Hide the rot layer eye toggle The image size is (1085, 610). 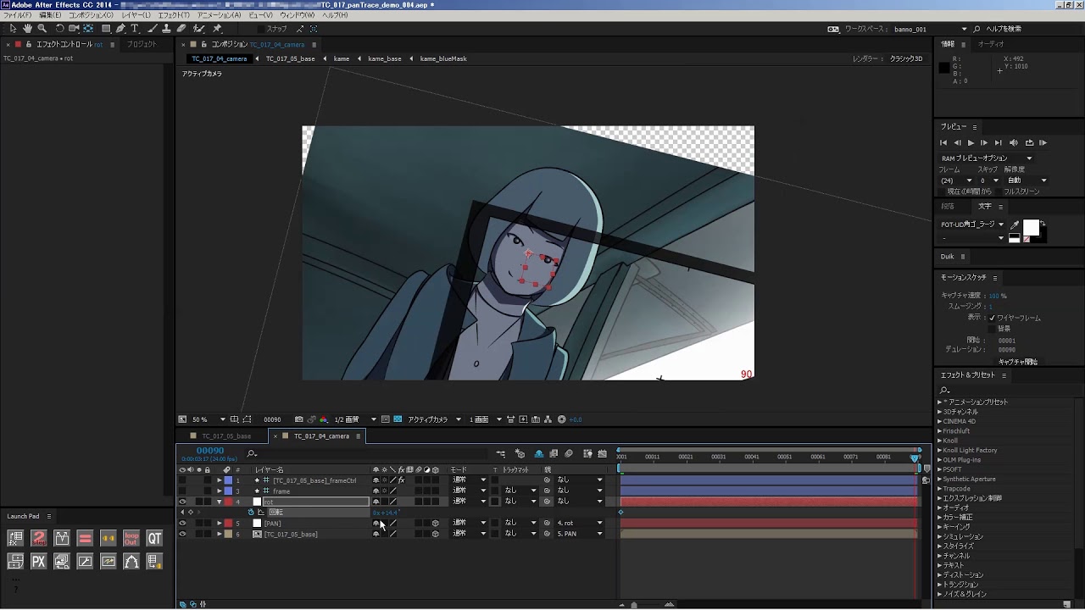click(182, 502)
